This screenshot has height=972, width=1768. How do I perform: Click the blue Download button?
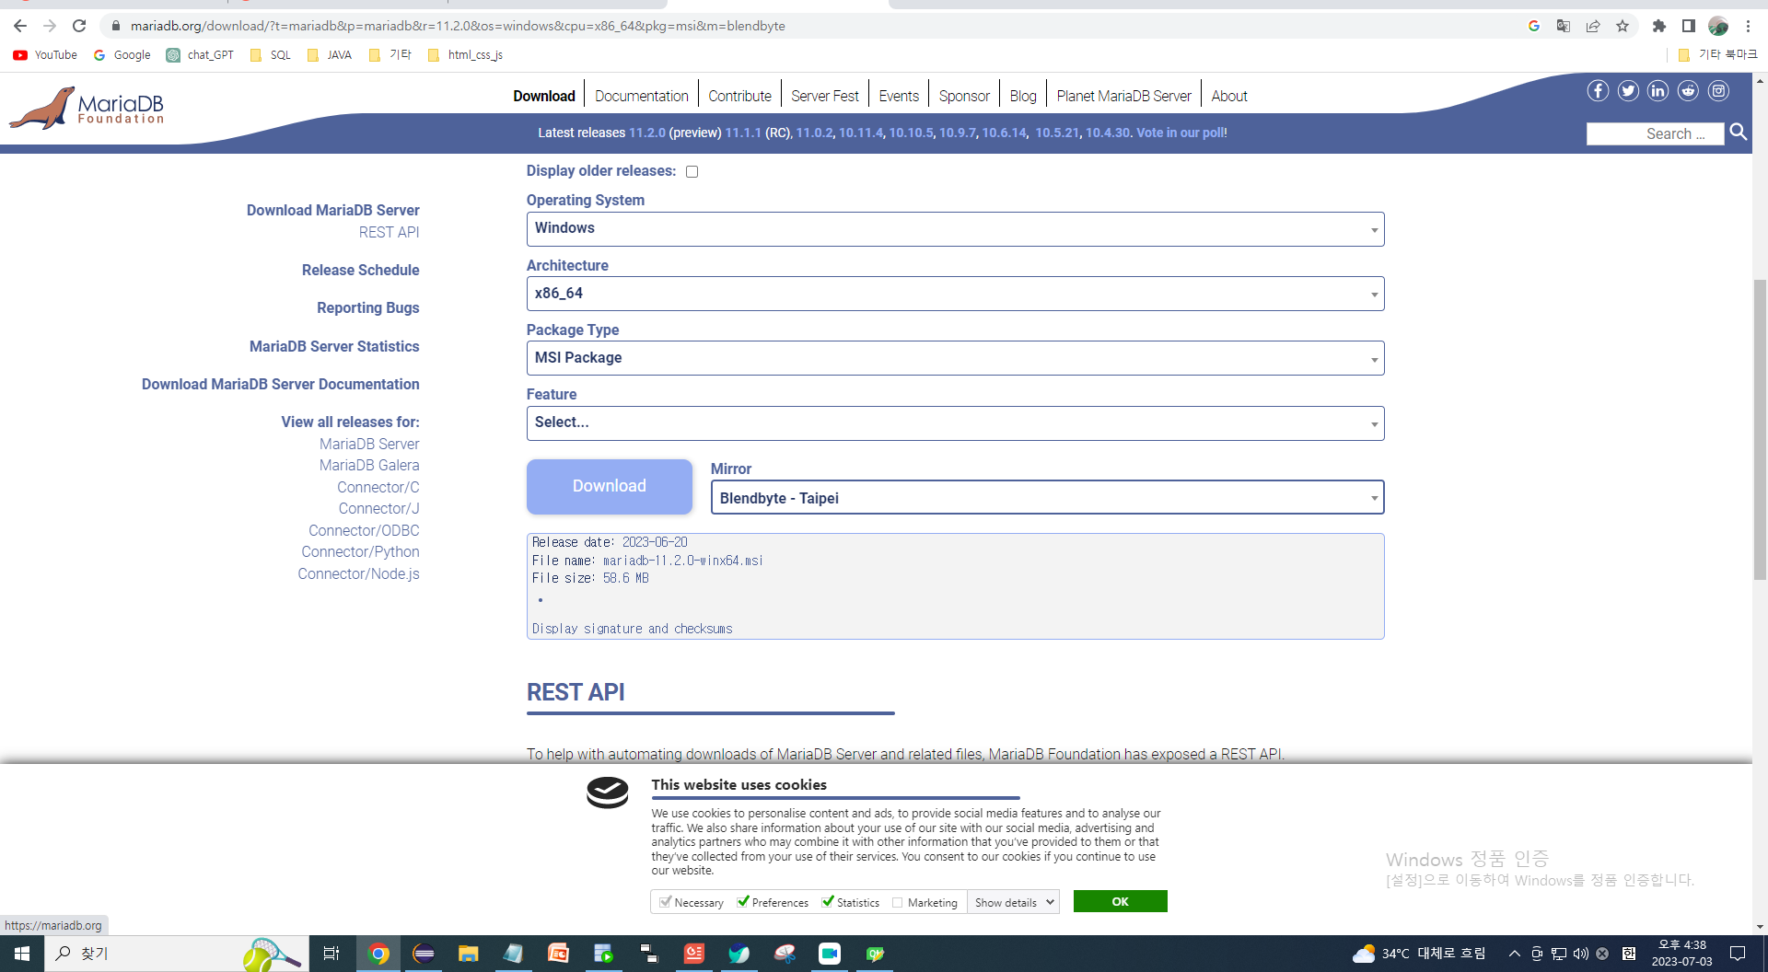click(x=610, y=486)
